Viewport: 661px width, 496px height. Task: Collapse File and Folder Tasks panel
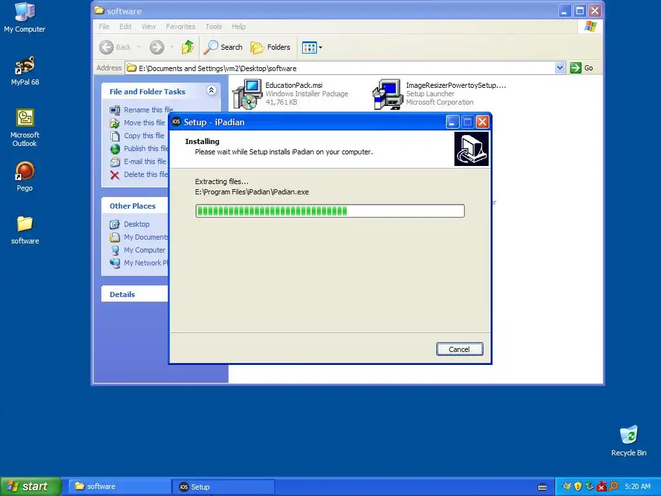coord(211,90)
